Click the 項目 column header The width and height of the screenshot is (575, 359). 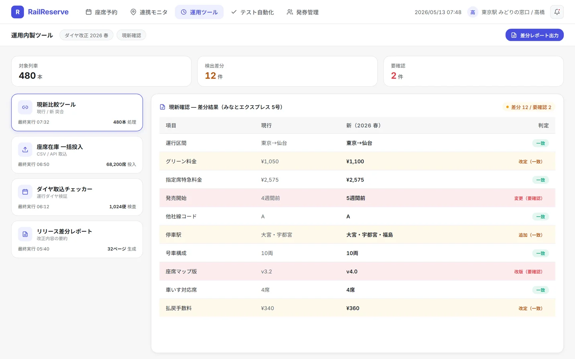click(171, 125)
